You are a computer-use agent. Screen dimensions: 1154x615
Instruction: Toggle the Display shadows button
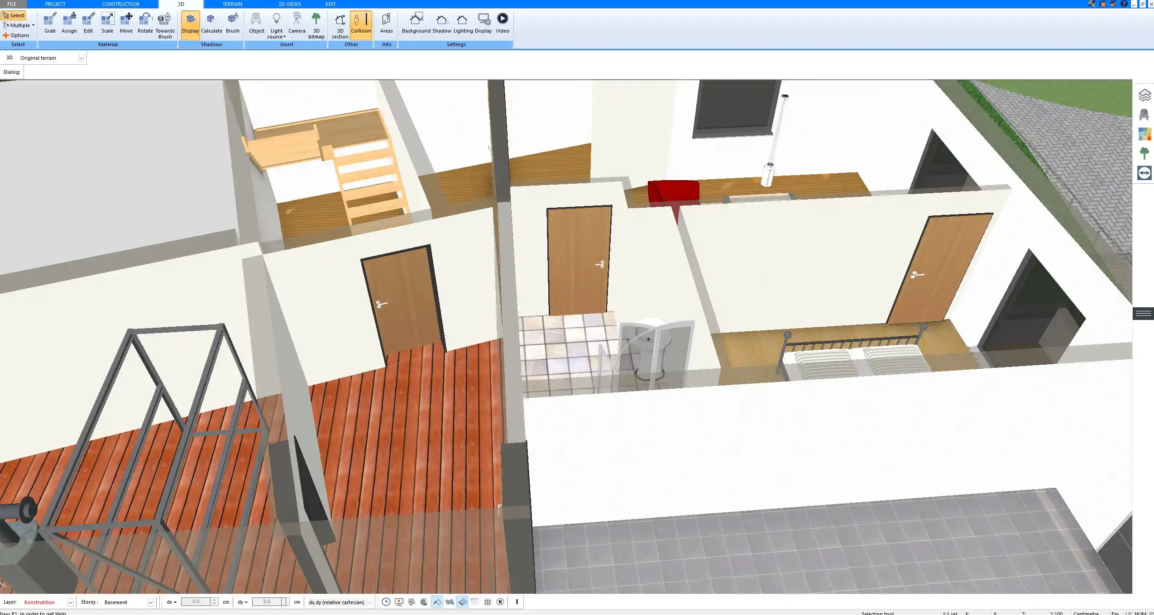(x=190, y=25)
